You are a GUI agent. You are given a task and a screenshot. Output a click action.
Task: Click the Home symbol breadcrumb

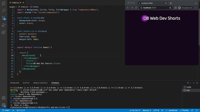tap(34, 7)
